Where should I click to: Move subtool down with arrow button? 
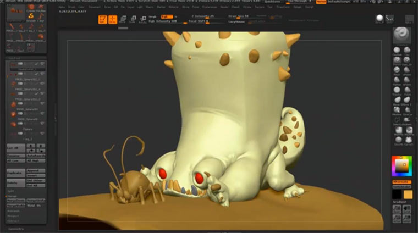pos(41,146)
